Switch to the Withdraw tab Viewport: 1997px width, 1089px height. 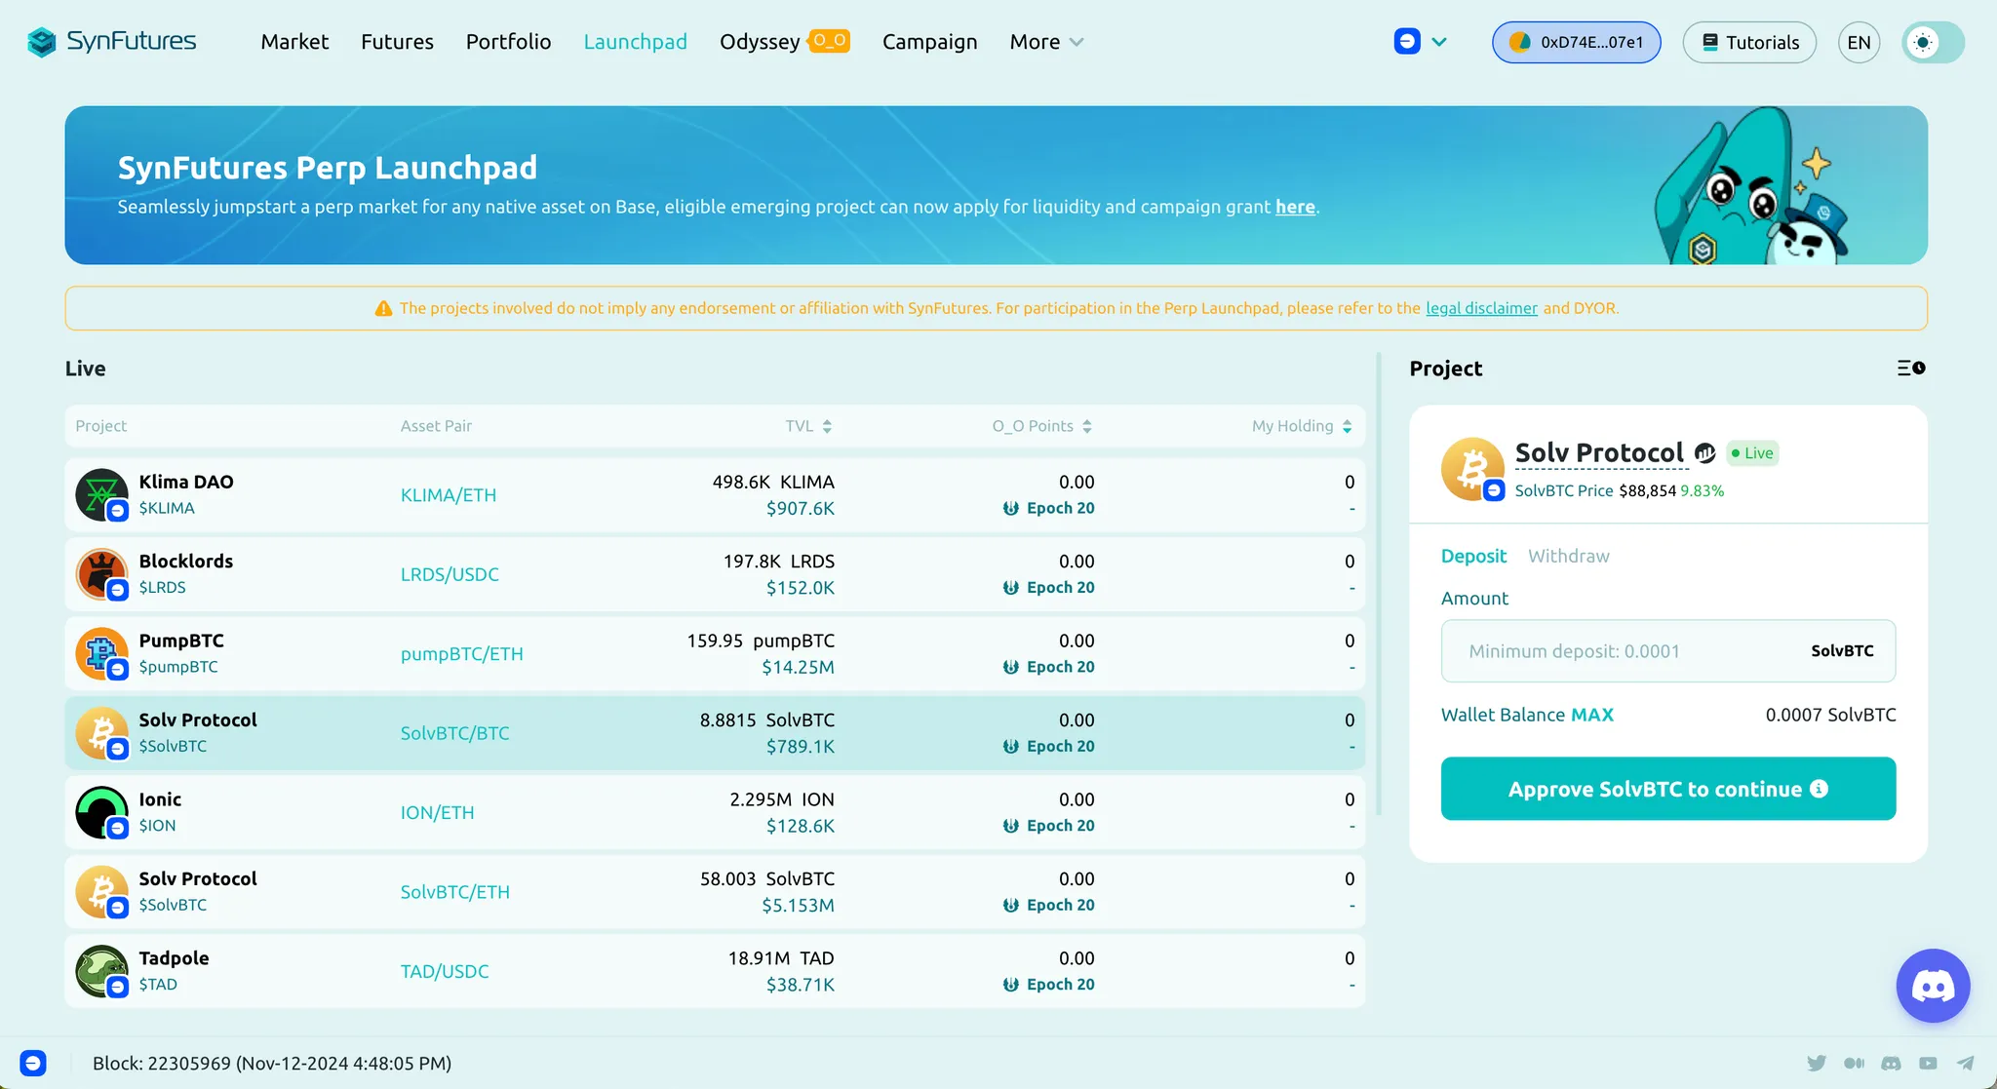coord(1568,556)
